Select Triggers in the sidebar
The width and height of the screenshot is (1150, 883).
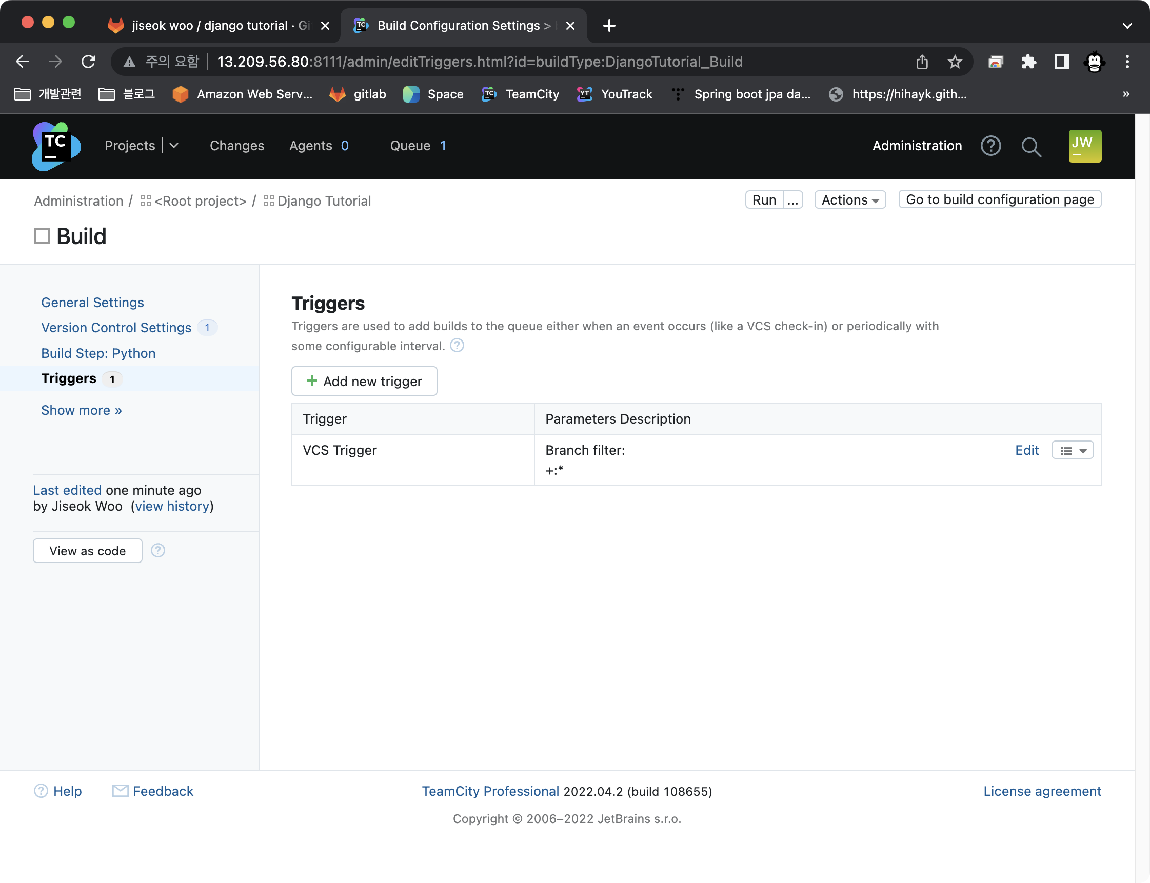click(x=69, y=378)
